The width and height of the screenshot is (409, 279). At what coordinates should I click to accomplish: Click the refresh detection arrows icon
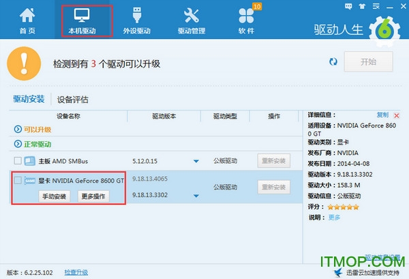[x=333, y=61]
